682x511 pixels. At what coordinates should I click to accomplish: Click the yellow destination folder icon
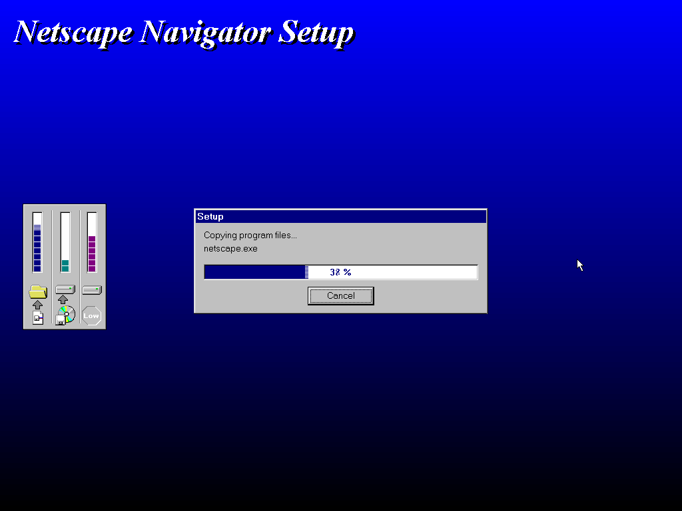tap(38, 291)
